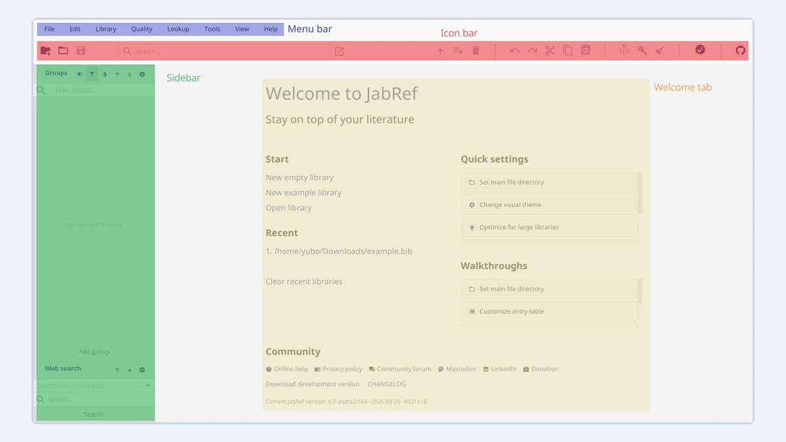The image size is (786, 442).
Task: Open the GitHub icon in toolbar
Action: (x=741, y=50)
